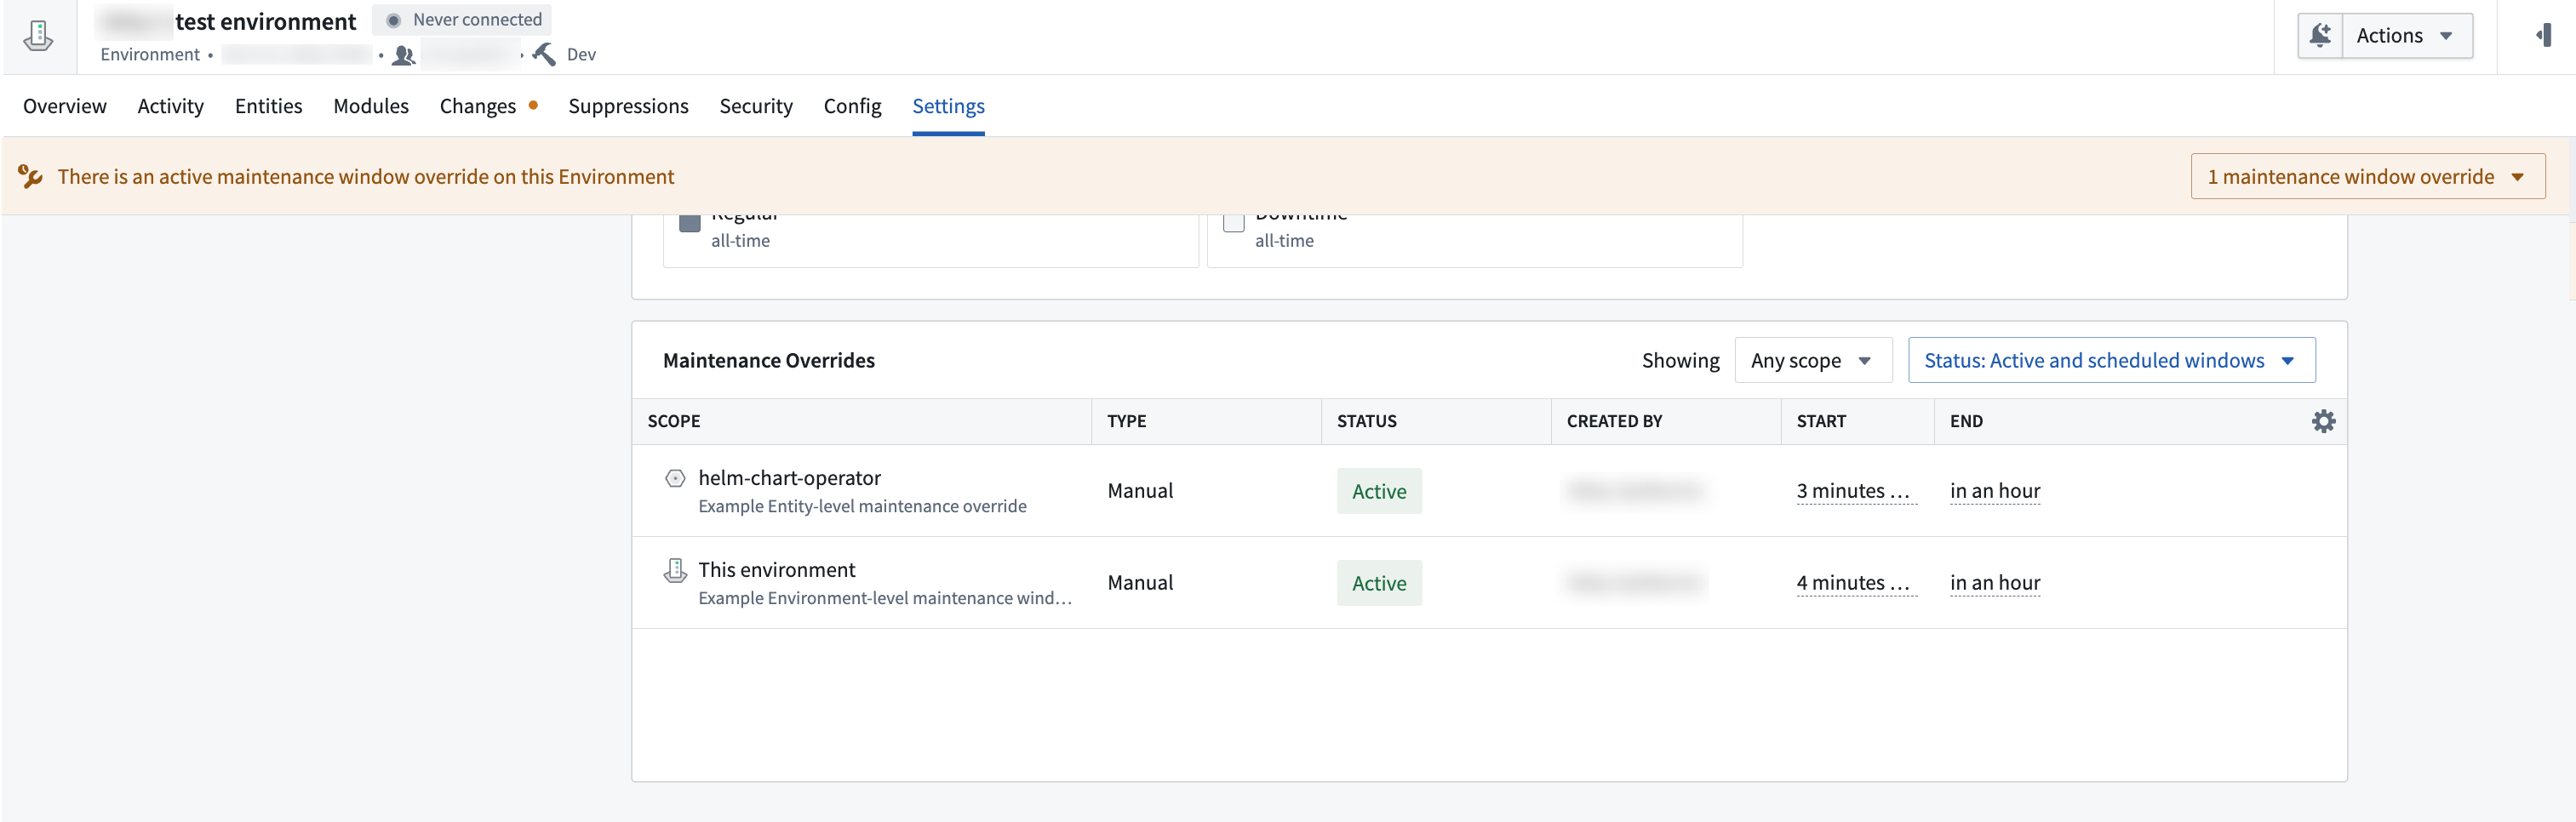This screenshot has height=822, width=2576.
Task: Click the team members icon in header
Action: click(x=403, y=55)
